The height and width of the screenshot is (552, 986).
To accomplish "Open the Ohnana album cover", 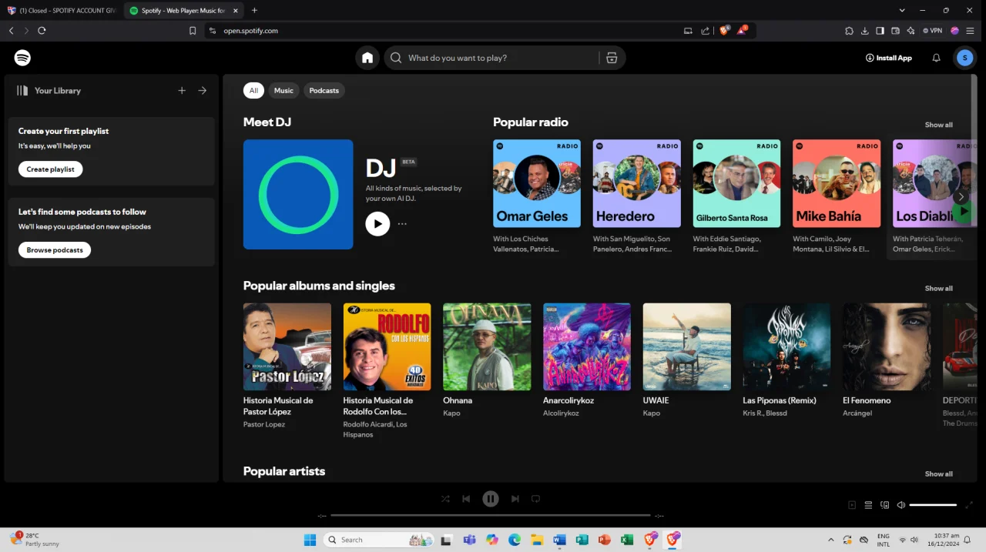I will 487,346.
